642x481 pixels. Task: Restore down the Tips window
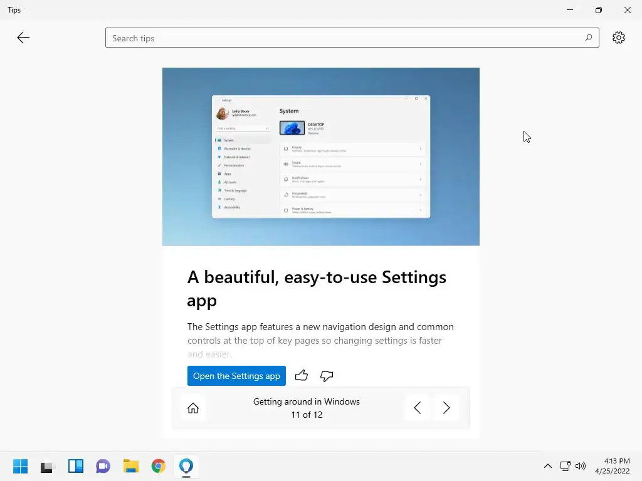(599, 10)
